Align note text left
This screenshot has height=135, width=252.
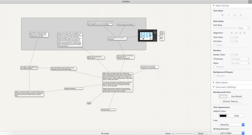tap(232, 33)
